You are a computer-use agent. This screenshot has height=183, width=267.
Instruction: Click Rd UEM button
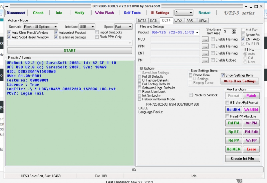click(x=233, y=110)
